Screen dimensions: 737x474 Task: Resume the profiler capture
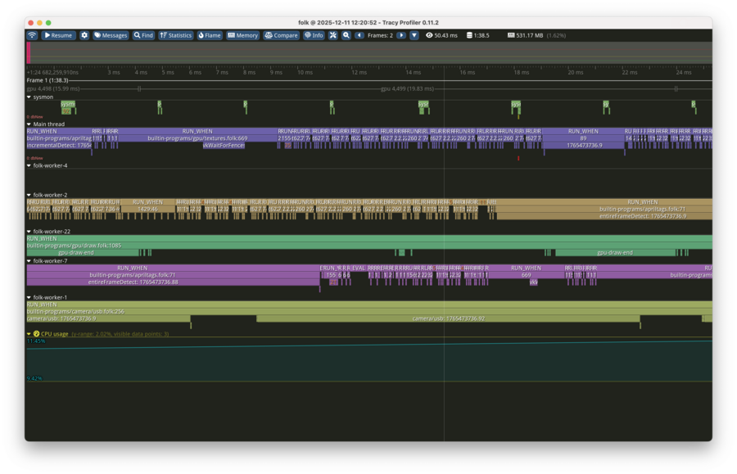pyautogui.click(x=58, y=35)
